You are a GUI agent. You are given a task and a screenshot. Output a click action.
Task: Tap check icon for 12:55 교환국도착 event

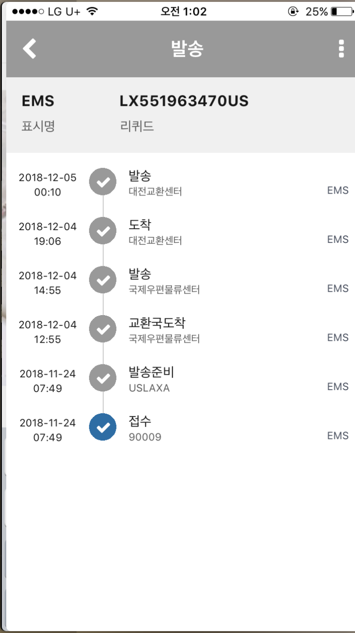tap(103, 329)
